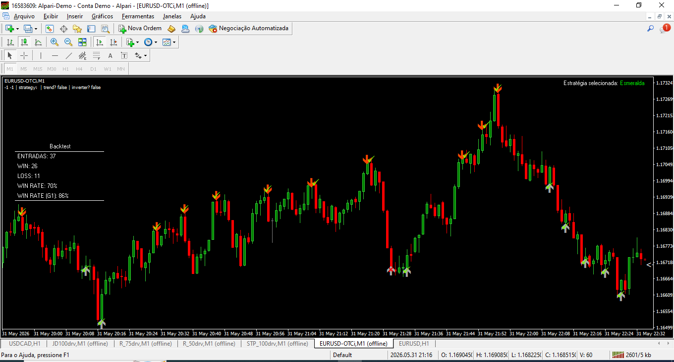Switch chart to candlesticks mode

point(24,43)
